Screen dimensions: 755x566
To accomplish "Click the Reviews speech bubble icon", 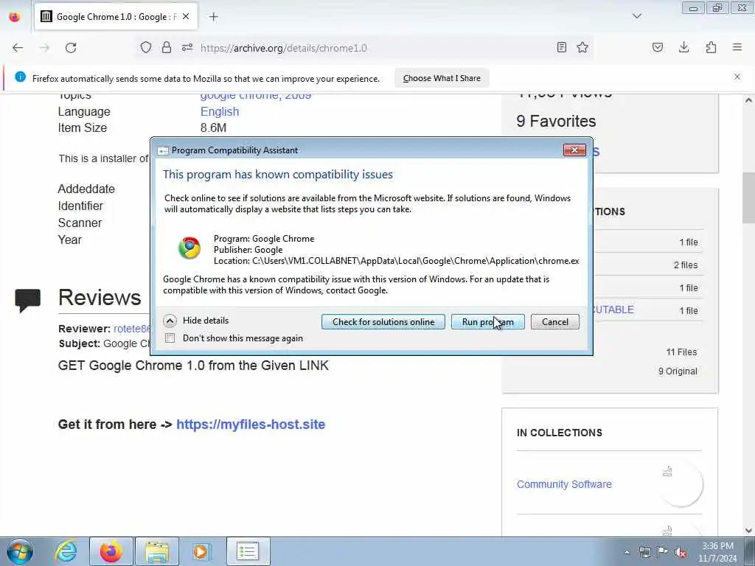I will [27, 301].
